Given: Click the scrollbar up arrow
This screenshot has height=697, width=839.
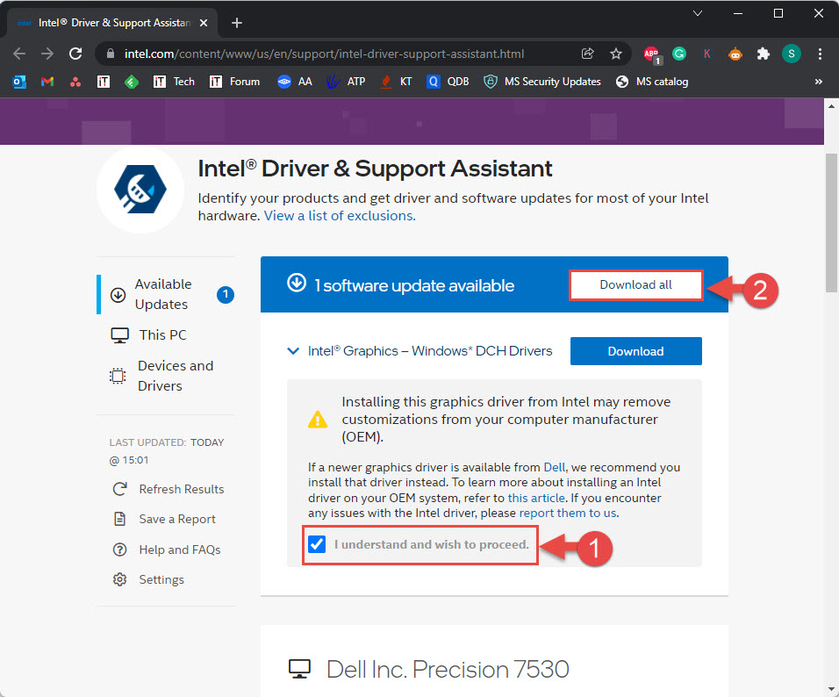Looking at the screenshot, I should [831, 106].
